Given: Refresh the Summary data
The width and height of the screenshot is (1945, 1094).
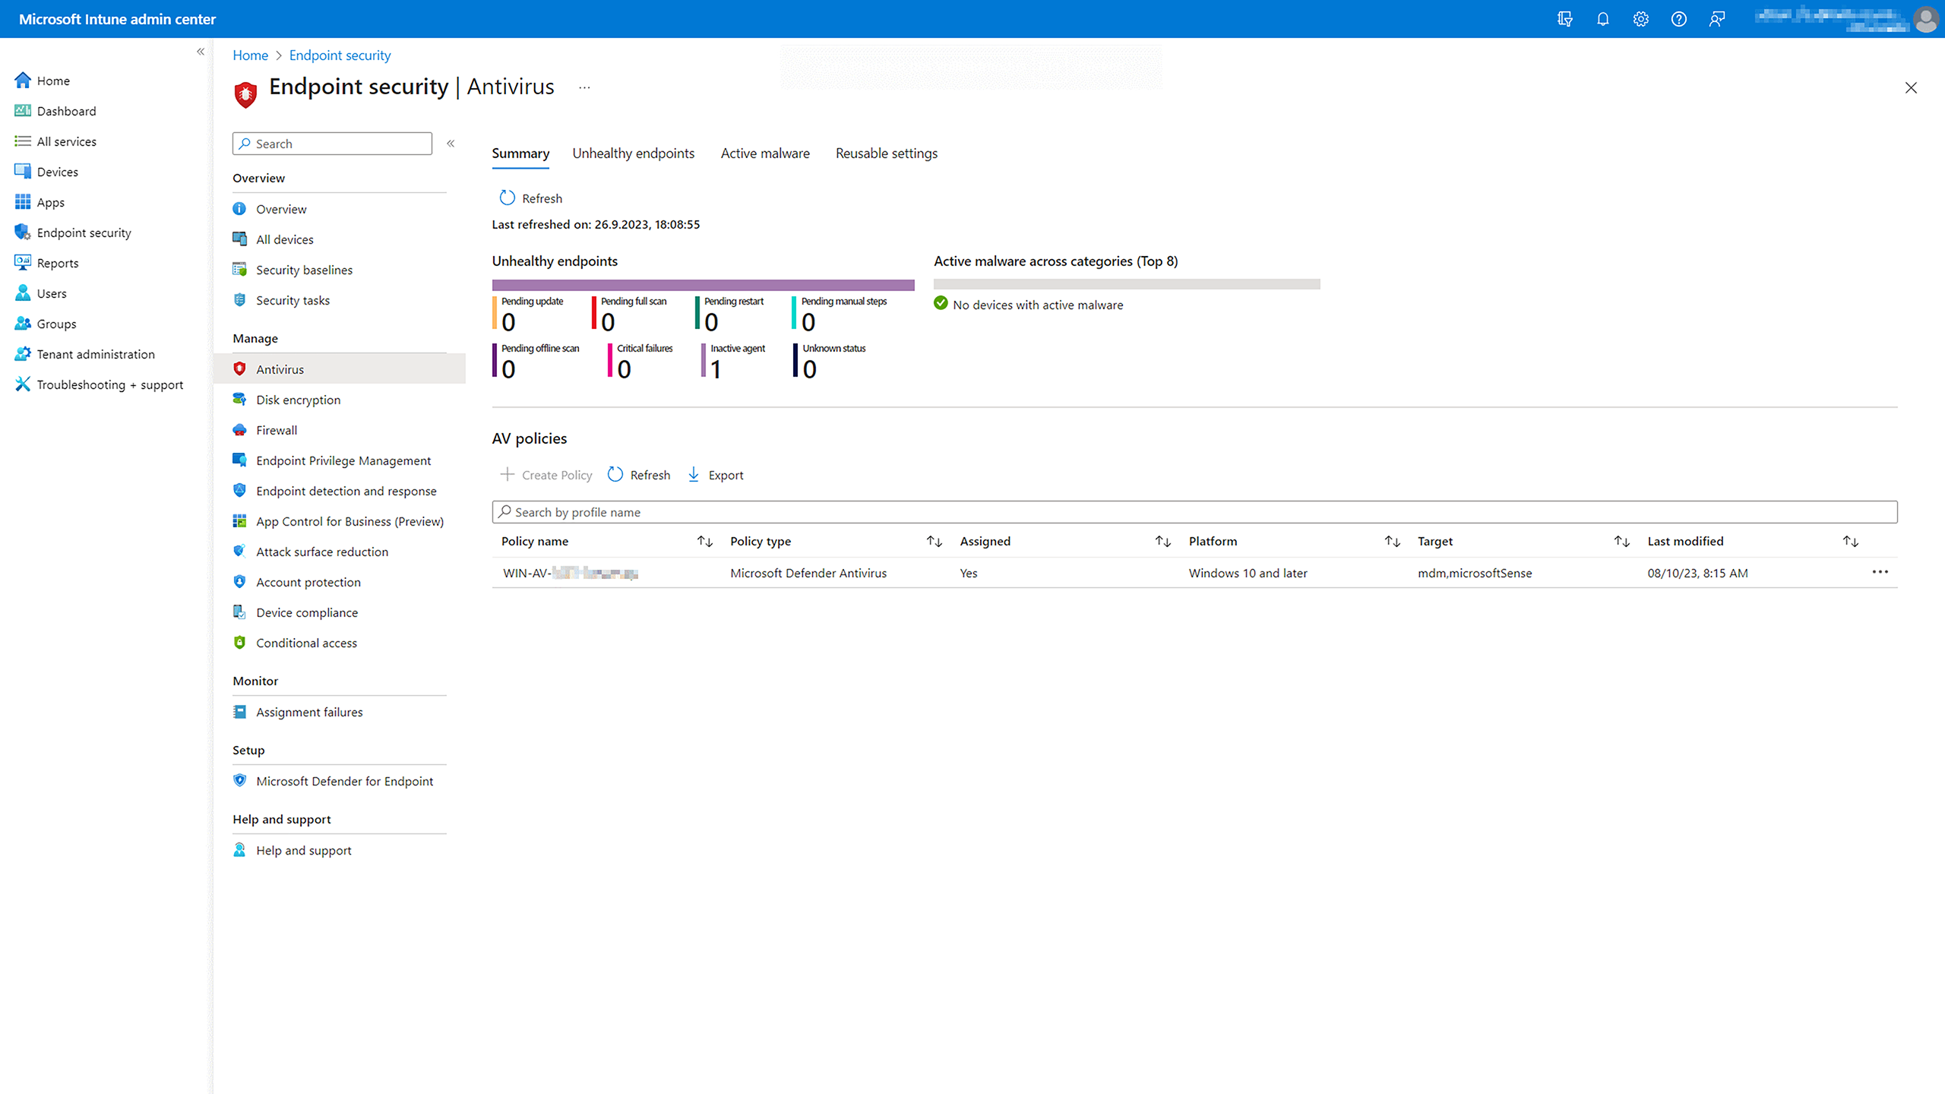Looking at the screenshot, I should [530, 198].
